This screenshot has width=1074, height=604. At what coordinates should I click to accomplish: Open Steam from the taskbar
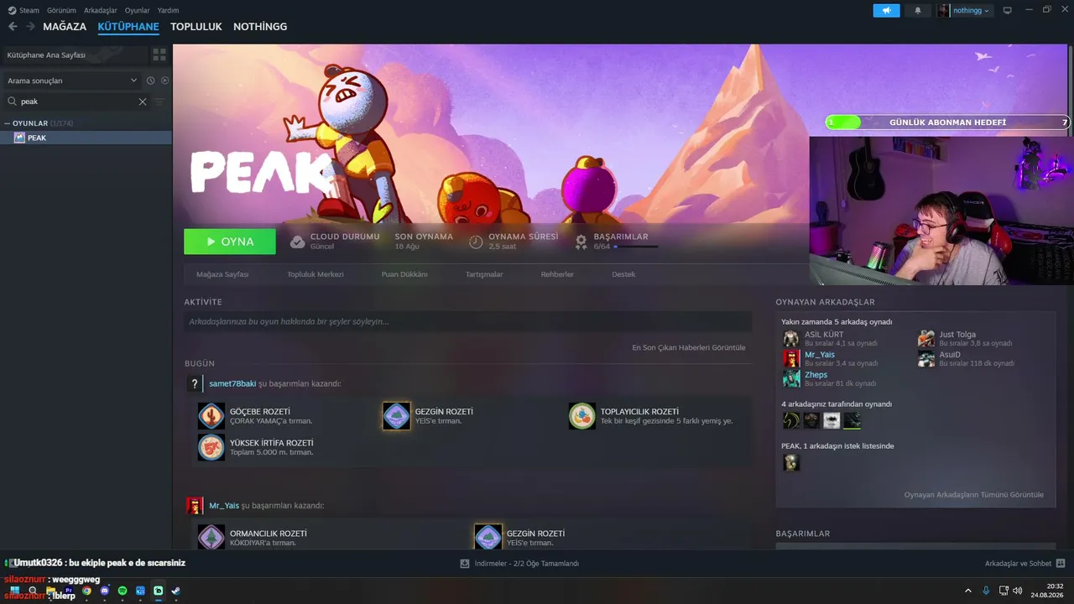pos(176,591)
